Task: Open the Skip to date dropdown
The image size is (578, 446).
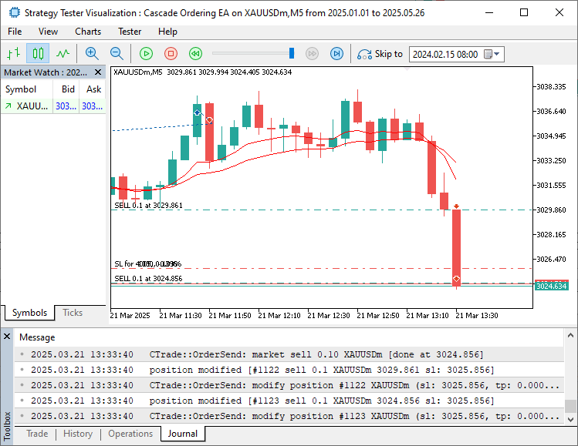Action: point(496,54)
